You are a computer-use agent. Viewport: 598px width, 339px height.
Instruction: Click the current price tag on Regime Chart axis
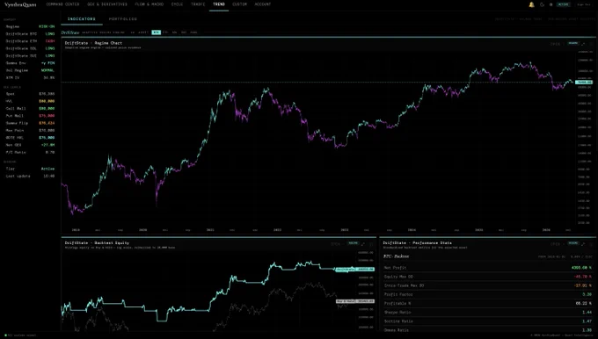click(584, 83)
